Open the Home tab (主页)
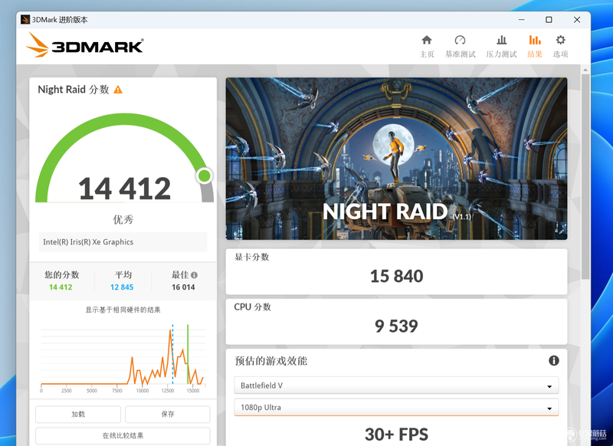 pyautogui.click(x=427, y=46)
